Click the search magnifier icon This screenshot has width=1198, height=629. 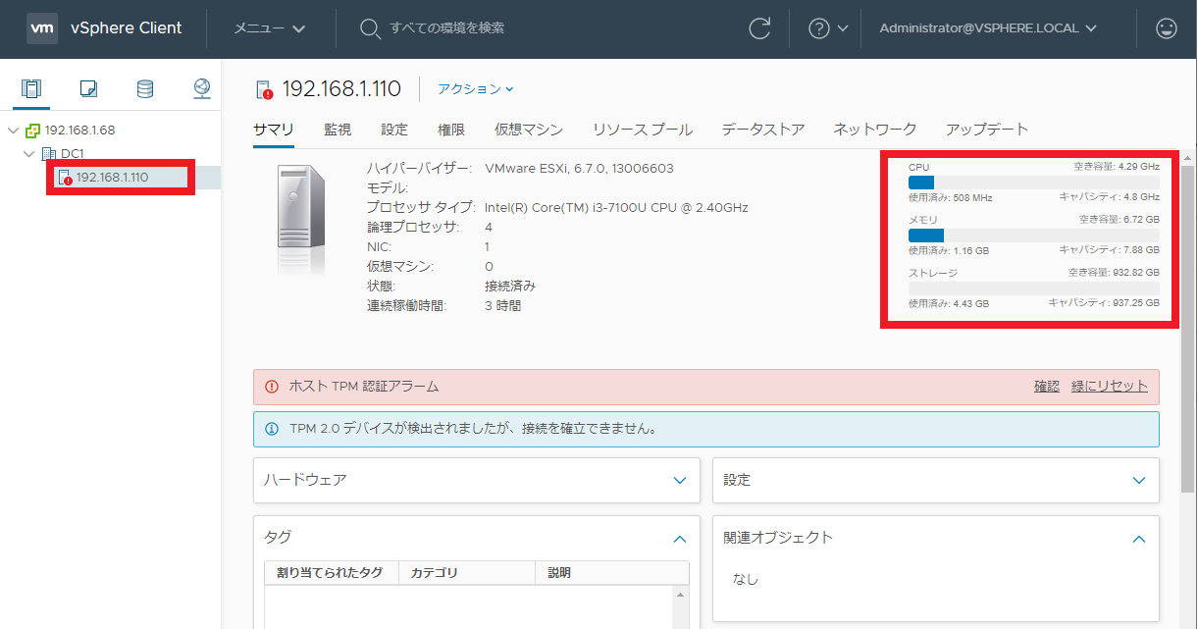(x=370, y=28)
